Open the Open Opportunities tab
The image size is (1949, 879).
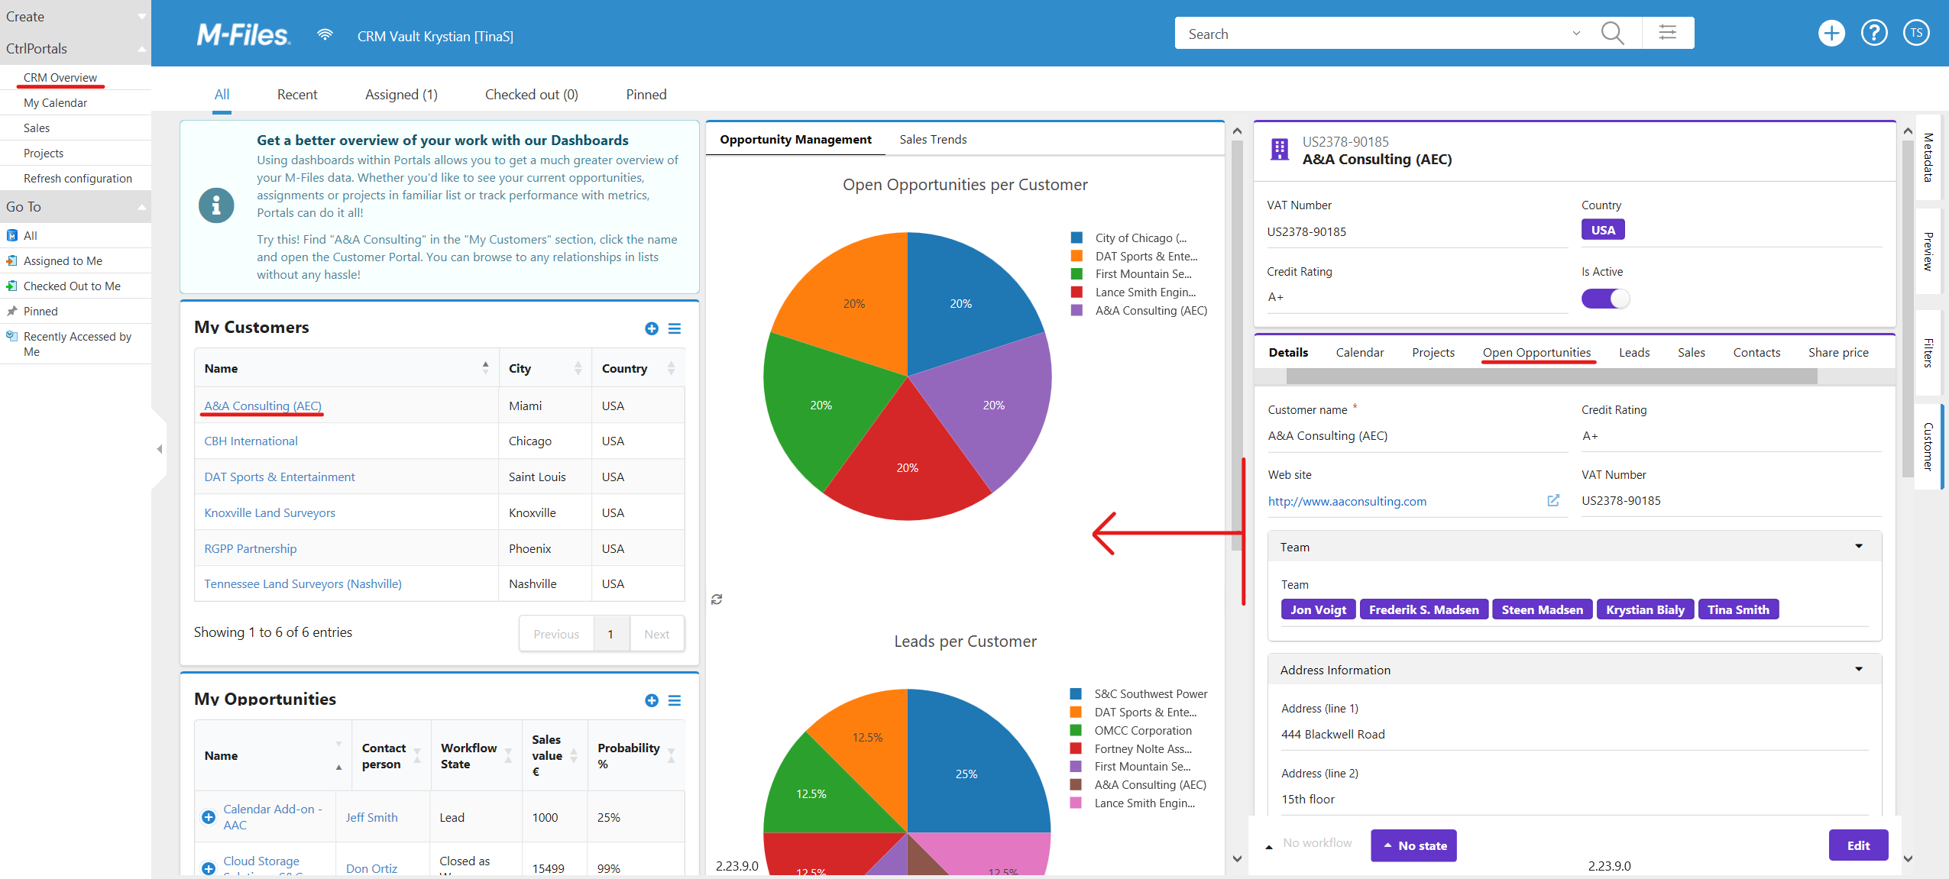coord(1537,352)
